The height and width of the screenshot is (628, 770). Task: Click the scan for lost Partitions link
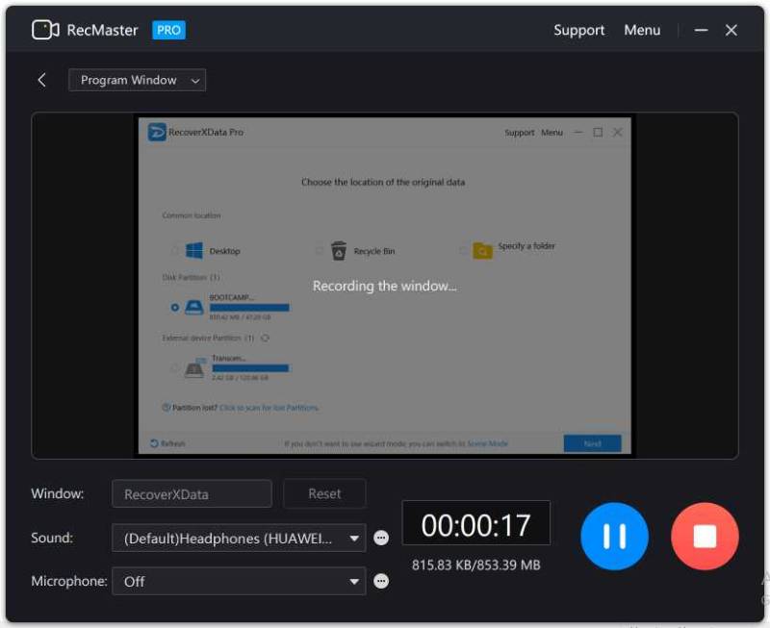click(269, 408)
